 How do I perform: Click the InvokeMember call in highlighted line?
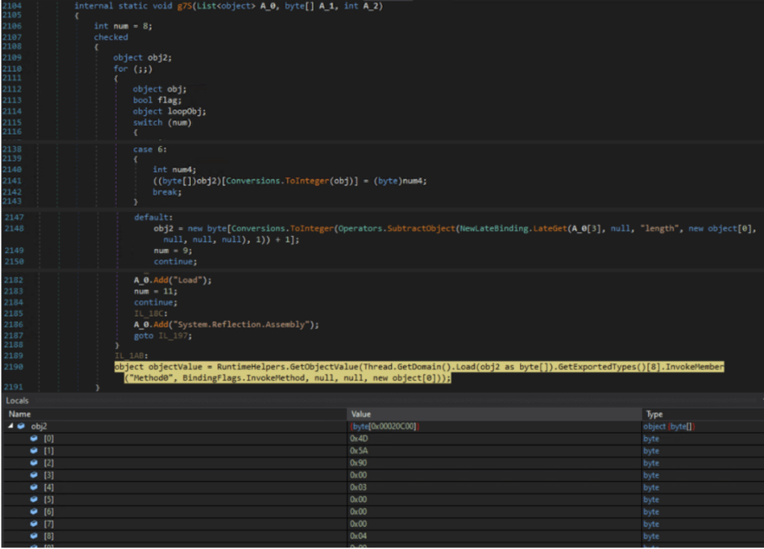[694, 367]
